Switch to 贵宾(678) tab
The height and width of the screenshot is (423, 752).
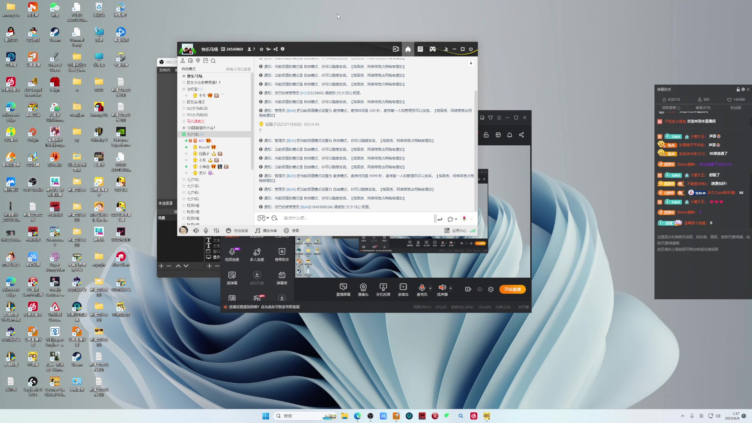click(703, 108)
